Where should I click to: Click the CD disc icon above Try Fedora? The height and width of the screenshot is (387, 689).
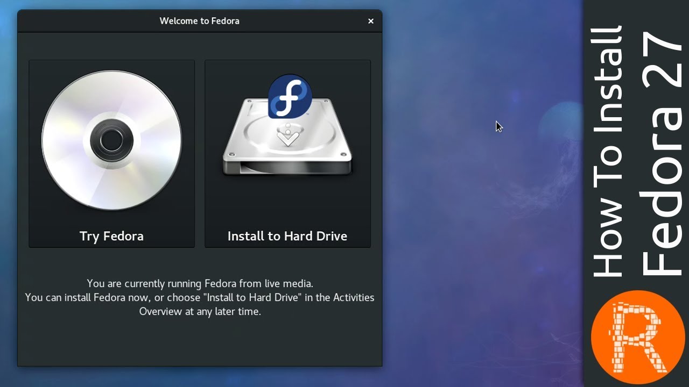pos(111,140)
